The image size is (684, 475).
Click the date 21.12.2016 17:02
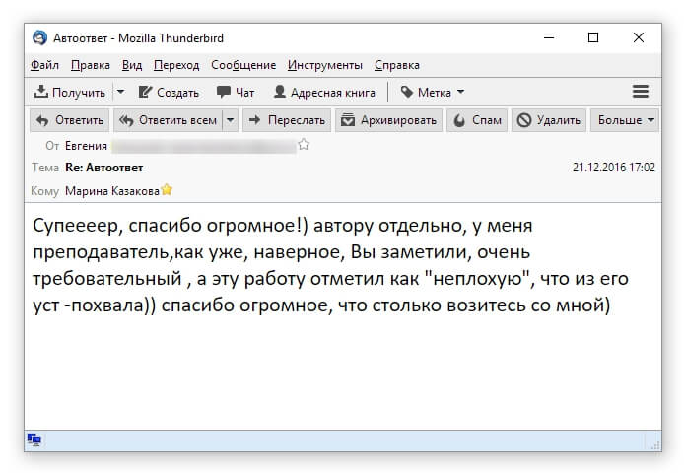click(x=614, y=168)
